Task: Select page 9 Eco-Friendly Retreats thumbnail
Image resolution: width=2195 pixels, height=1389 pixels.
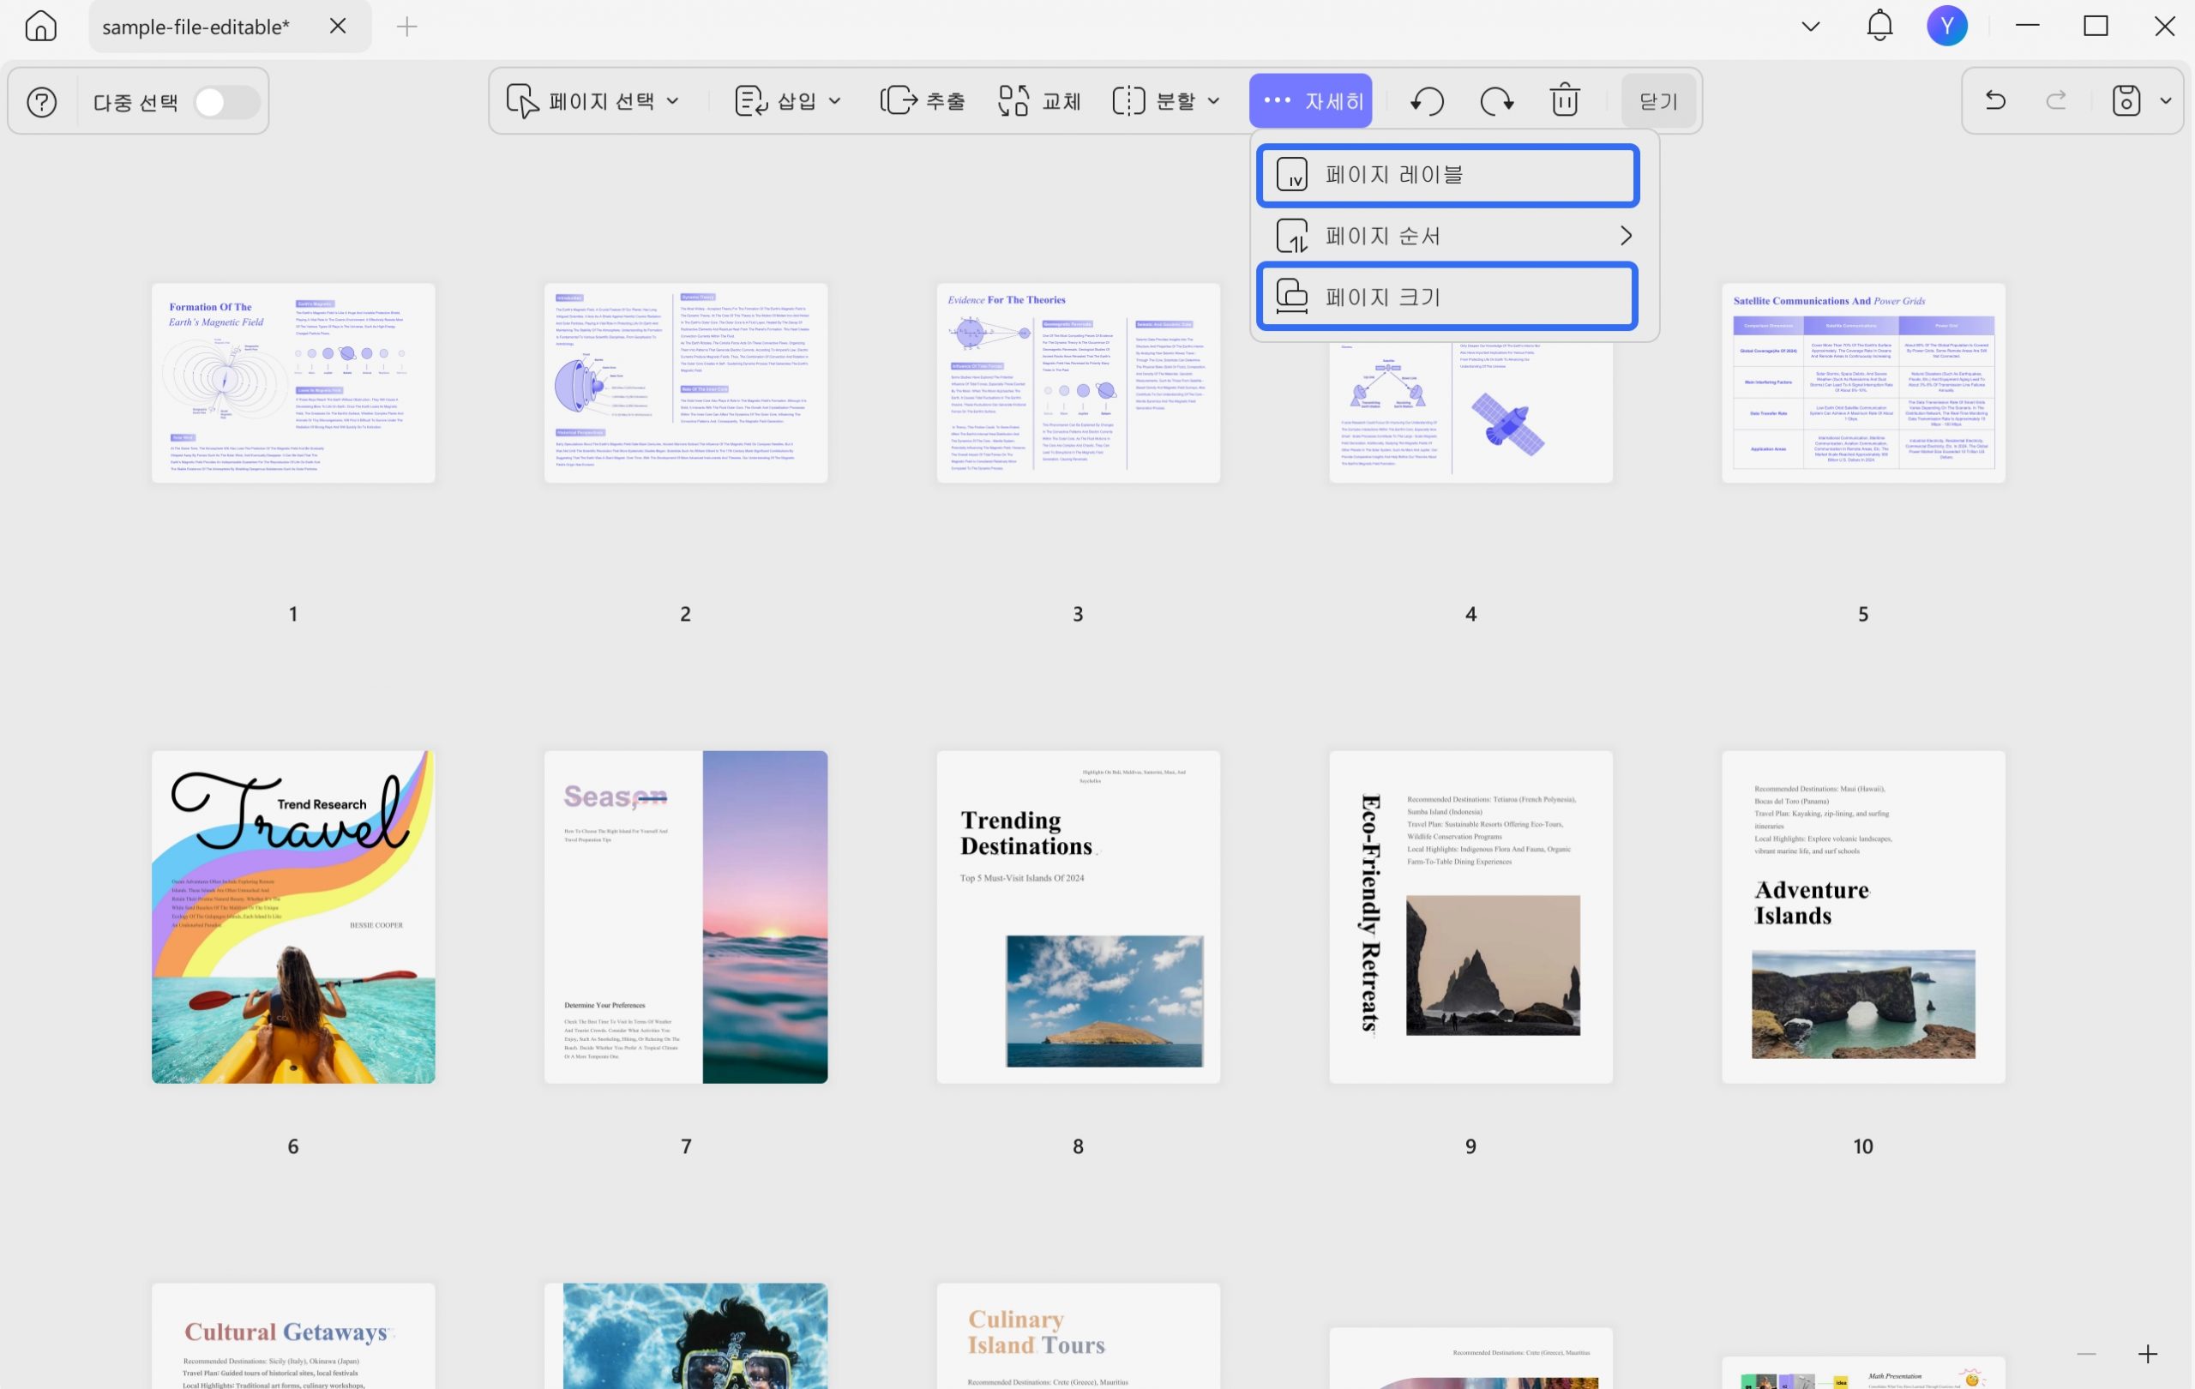Action: click(x=1470, y=917)
